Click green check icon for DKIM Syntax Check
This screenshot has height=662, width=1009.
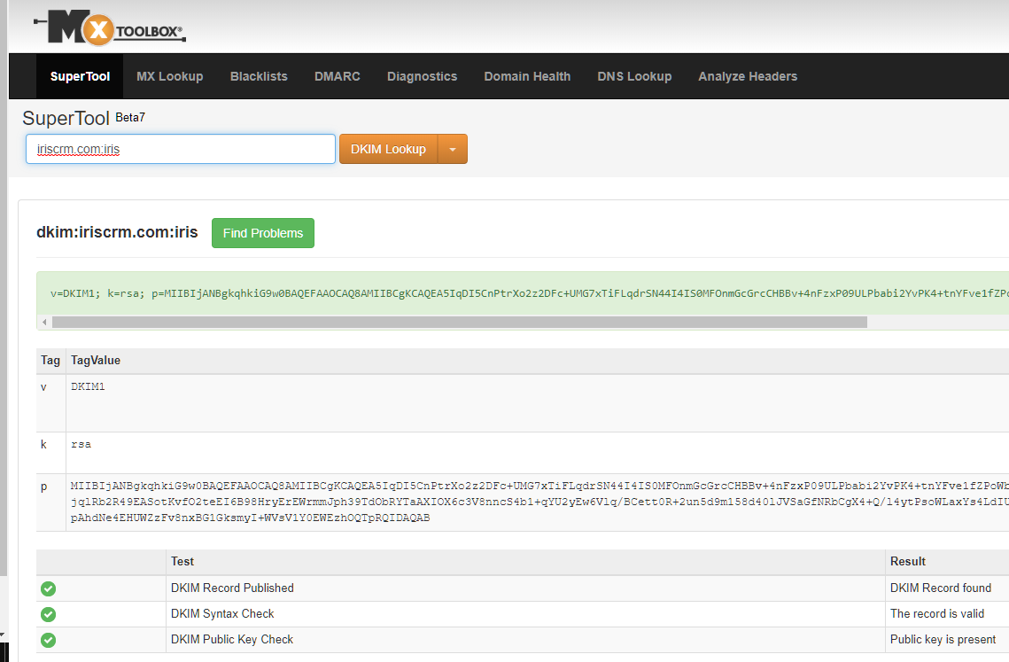[49, 614]
